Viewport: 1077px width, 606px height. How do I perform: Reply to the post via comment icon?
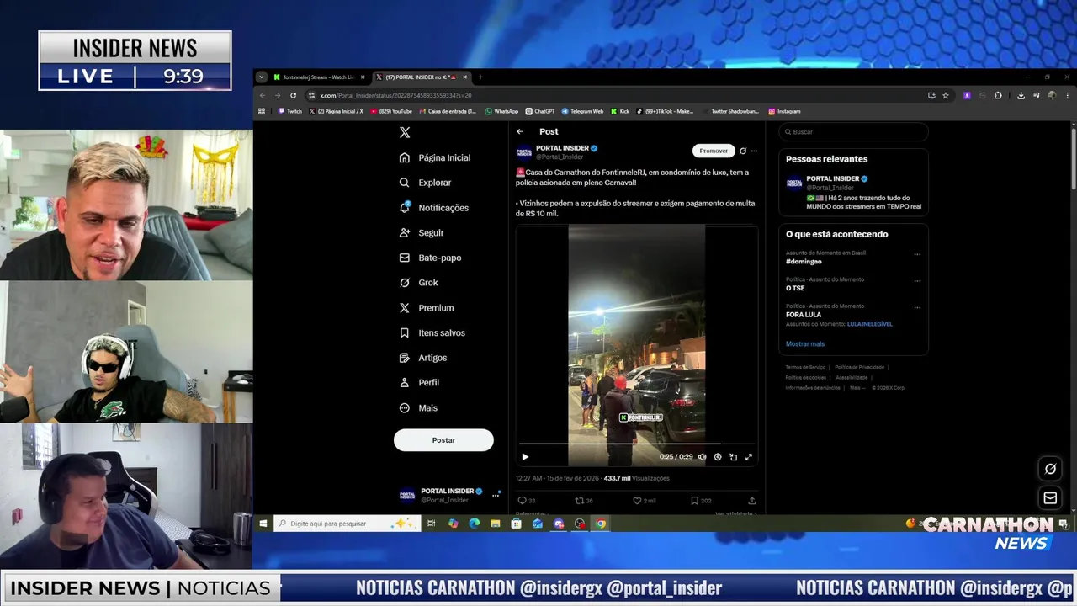(522, 500)
